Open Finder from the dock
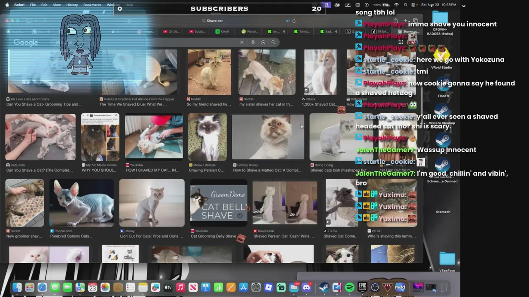529x297 pixels. point(17,288)
